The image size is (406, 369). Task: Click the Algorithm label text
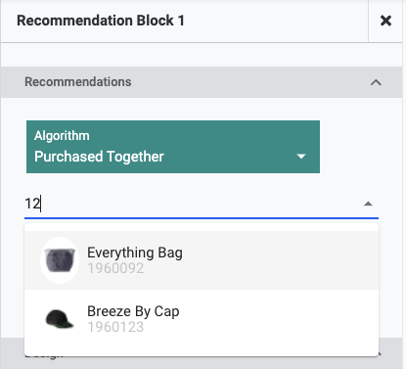click(62, 136)
